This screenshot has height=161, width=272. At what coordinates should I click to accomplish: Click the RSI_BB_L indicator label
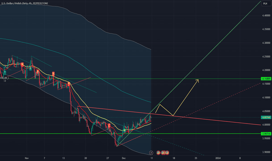(x=4, y=78)
